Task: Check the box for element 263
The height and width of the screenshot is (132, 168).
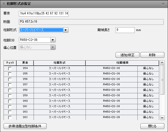Action: [10, 118]
